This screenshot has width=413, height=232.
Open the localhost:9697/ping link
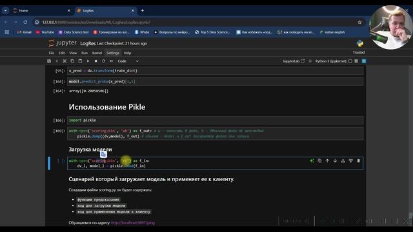coord(133,222)
